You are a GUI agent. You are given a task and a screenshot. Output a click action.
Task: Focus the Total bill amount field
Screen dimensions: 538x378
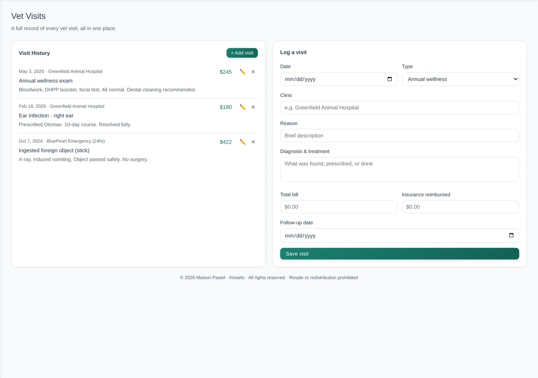339,207
